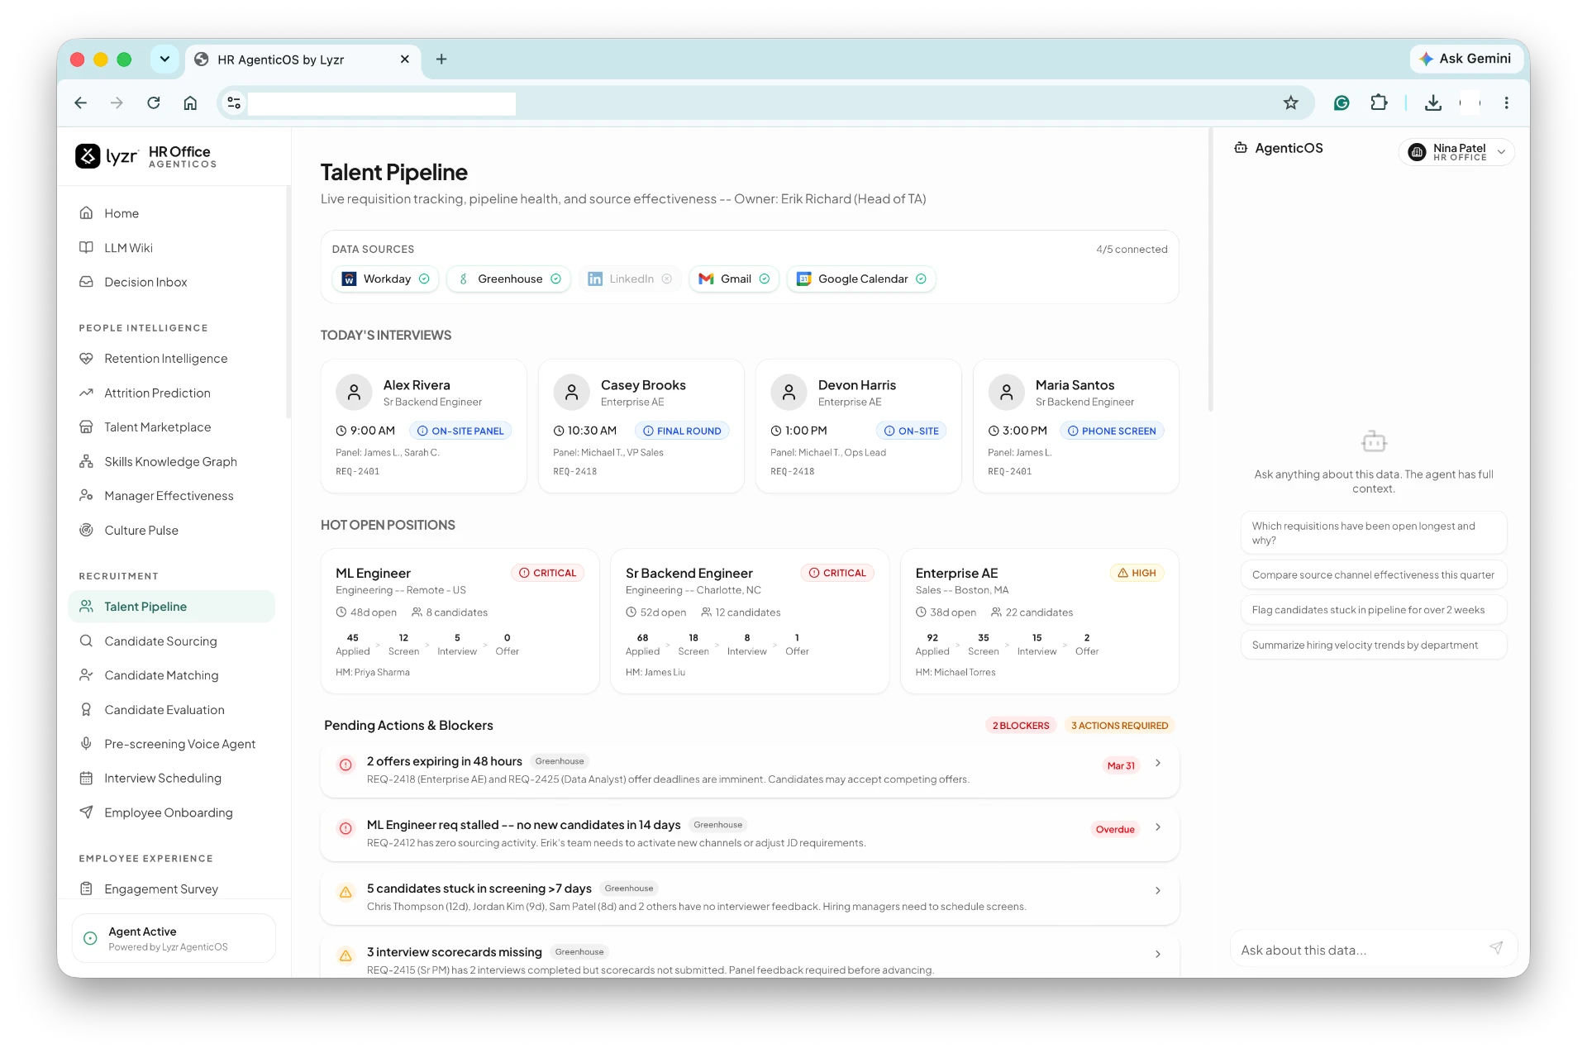Ask which requisitions have been open longest
1587x1053 pixels.
1374,533
